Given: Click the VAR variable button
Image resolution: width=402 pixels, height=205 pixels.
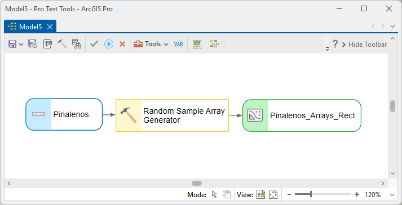Looking at the screenshot, I should tap(179, 44).
